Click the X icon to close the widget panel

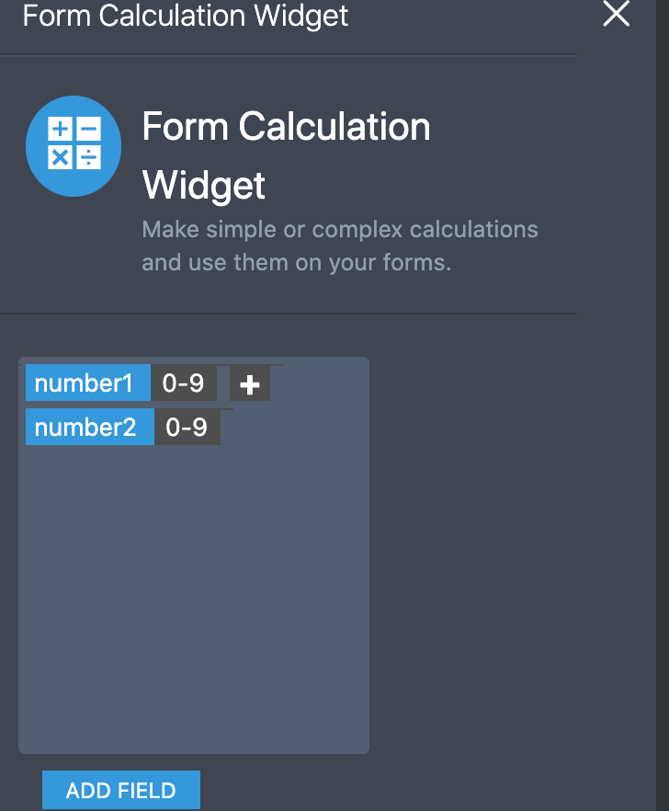(x=616, y=15)
